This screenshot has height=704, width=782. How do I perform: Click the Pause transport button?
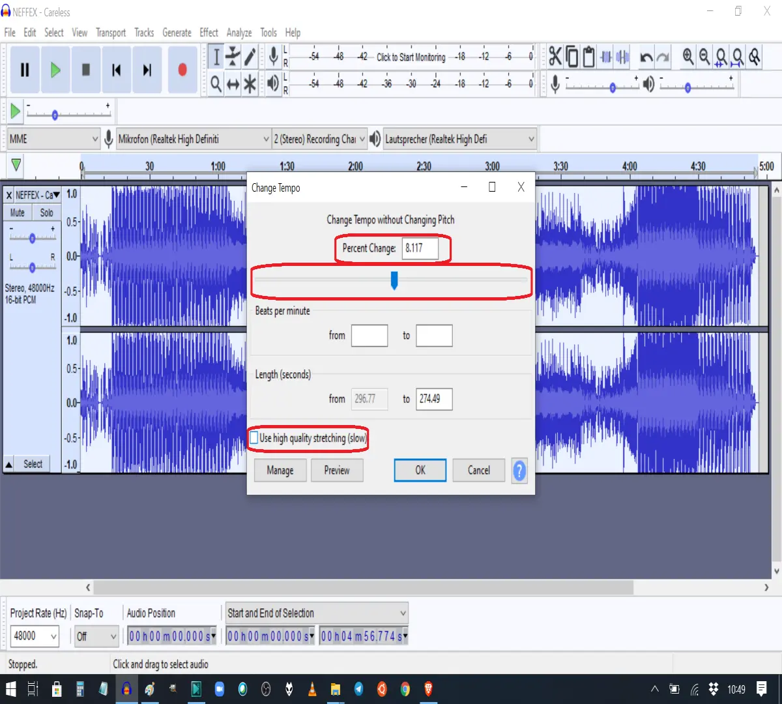pyautogui.click(x=25, y=70)
